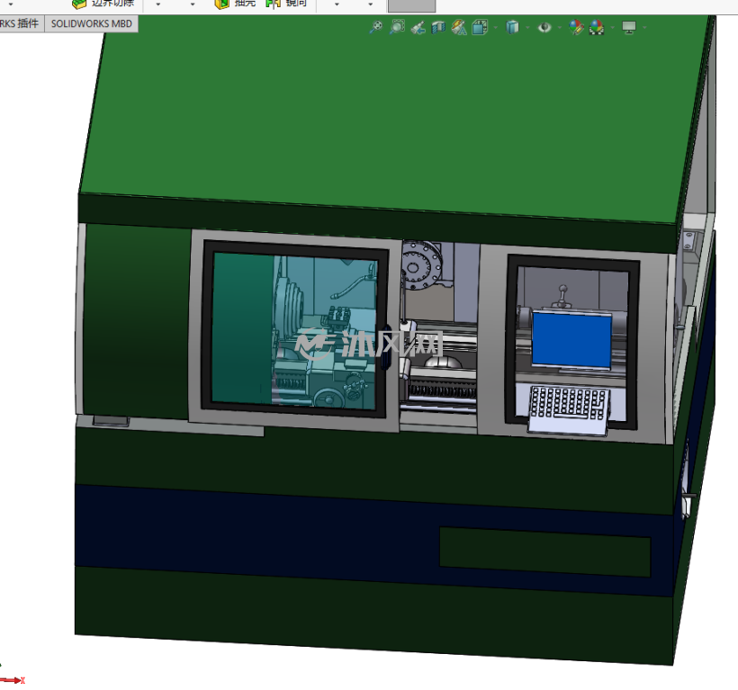Screen dimensions: 738x690
Task: Open the Edit Appearance tool
Action: coord(576,27)
